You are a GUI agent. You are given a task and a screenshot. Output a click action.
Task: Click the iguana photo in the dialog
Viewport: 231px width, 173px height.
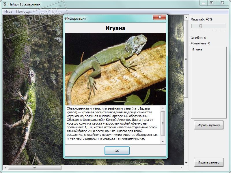[x=115, y=69]
